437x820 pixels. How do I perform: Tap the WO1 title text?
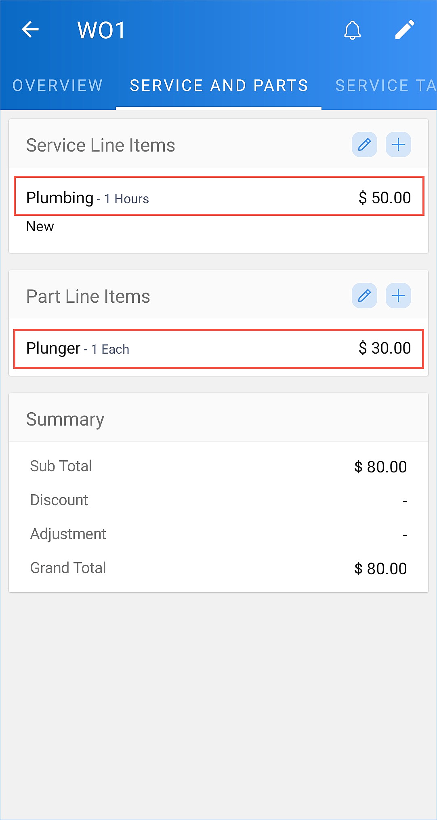pos(101,30)
